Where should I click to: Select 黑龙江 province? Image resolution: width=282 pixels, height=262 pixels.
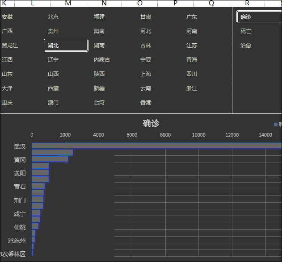[10, 45]
